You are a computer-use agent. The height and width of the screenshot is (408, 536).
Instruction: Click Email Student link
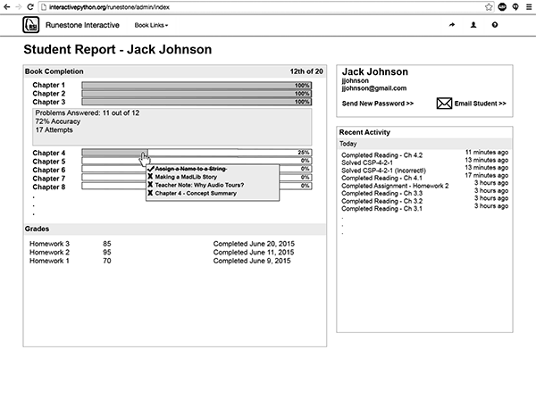click(480, 104)
